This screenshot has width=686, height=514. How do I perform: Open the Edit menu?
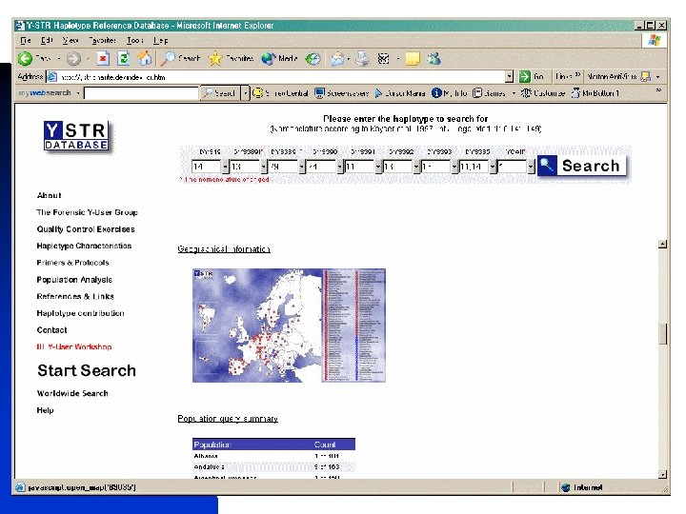pos(47,41)
